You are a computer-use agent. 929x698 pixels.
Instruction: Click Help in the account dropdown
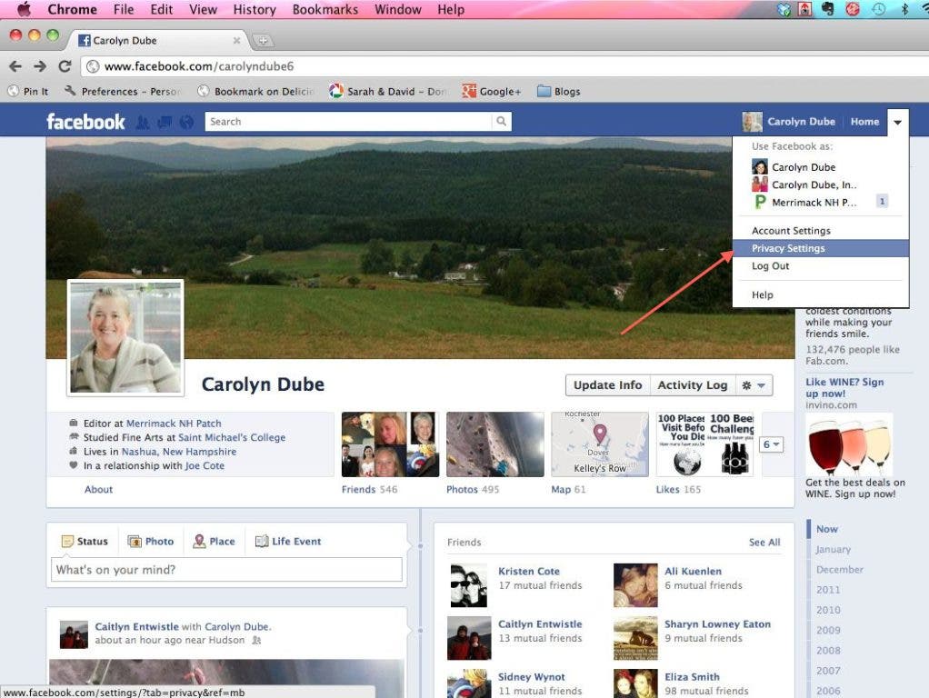[821, 295]
